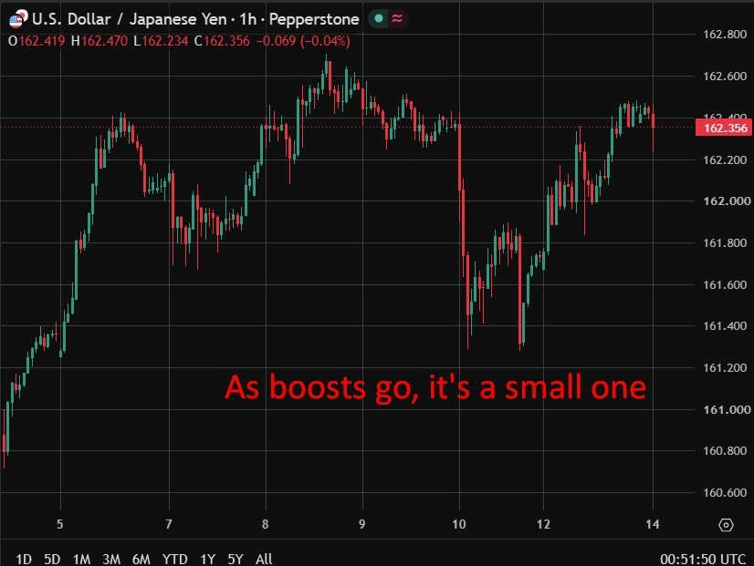This screenshot has height=566, width=754.
Task: Click the 160.600 price axis label
Action: coord(725,492)
